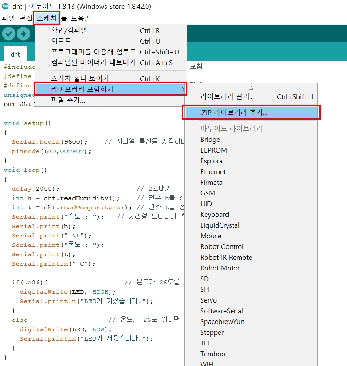Include the EEPROM library
347x366 pixels.
[x=251, y=150]
